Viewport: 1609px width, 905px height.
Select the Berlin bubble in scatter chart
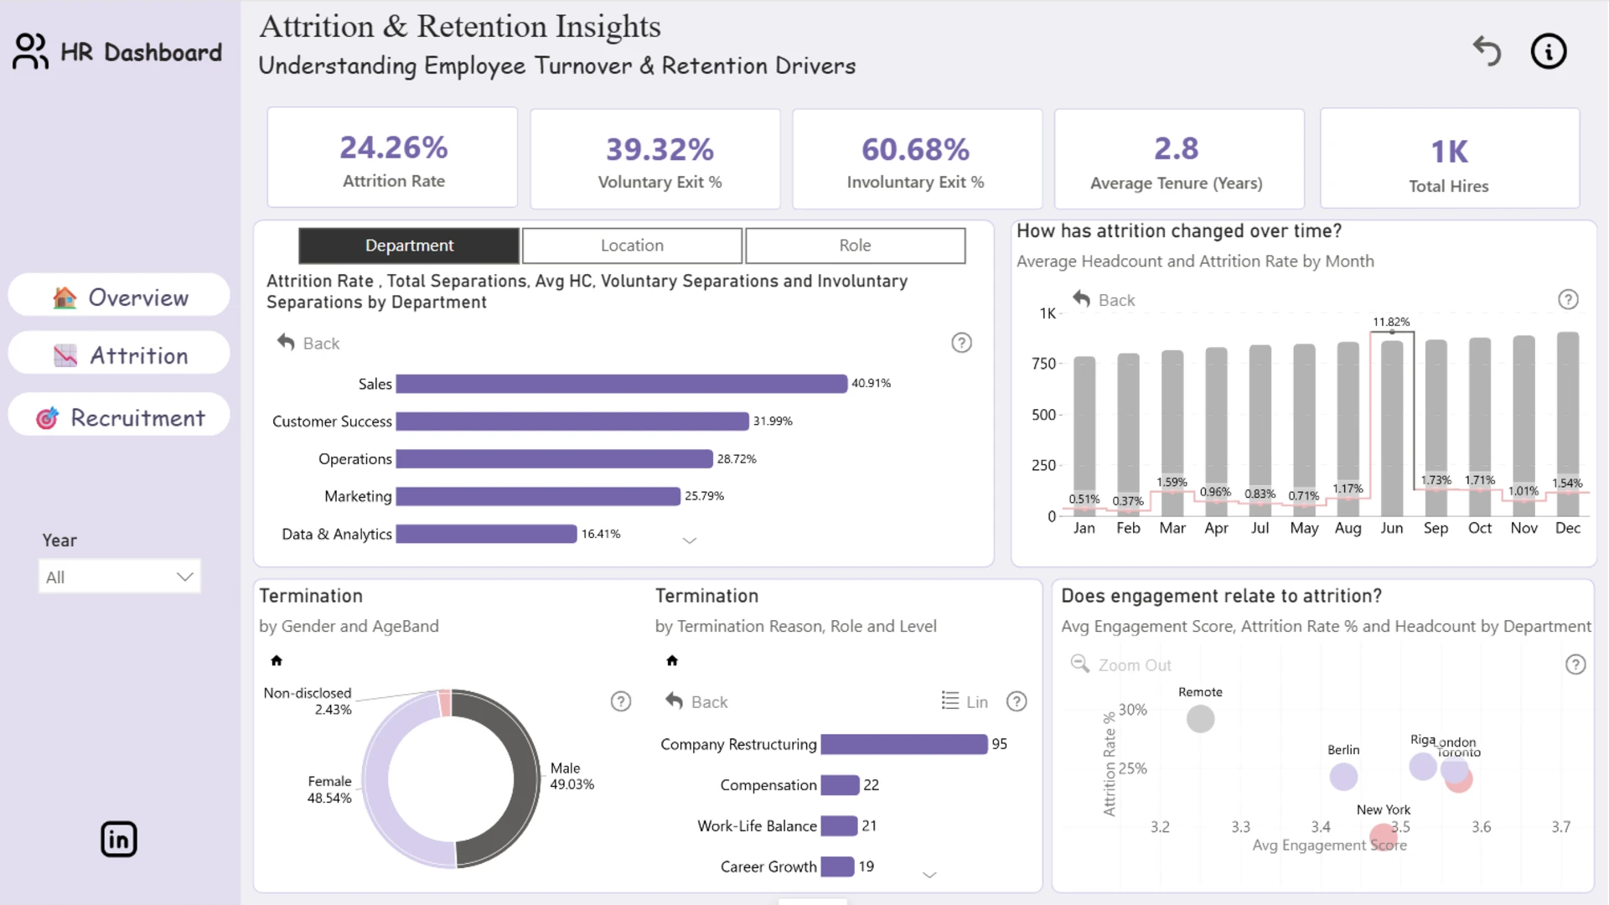pyautogui.click(x=1343, y=776)
